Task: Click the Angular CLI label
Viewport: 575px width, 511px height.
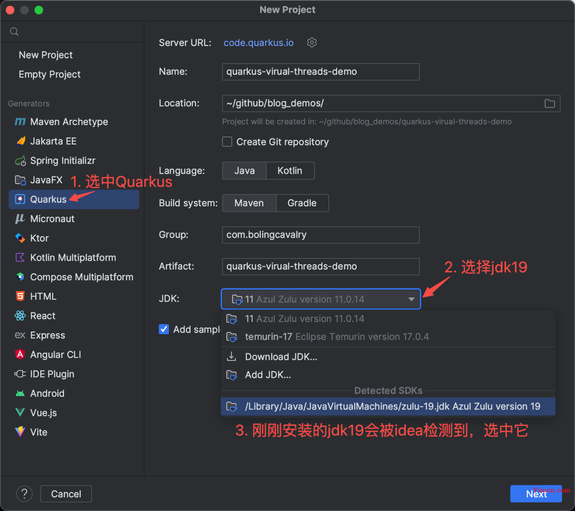Action: point(56,355)
